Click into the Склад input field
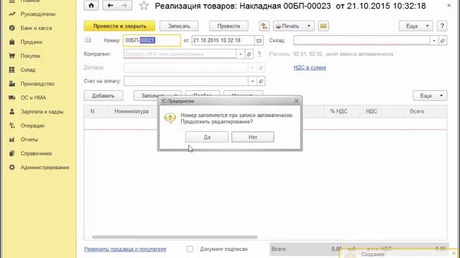 click(x=362, y=41)
